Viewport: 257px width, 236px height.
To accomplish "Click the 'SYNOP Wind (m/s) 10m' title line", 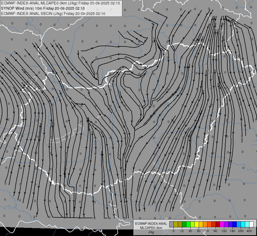I will click(43, 8).
